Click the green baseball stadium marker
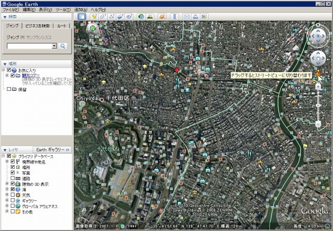Screen dimensions: 333x231 [92, 28]
